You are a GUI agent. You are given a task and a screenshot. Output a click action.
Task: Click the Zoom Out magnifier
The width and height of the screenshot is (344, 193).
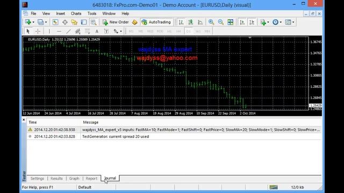(x=221, y=22)
